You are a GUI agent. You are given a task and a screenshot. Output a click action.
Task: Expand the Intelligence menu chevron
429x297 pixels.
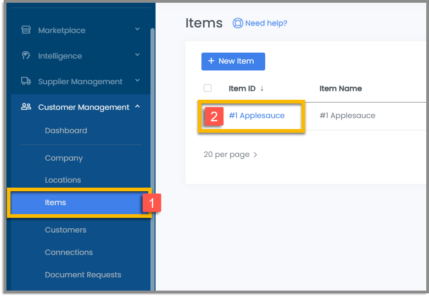(x=137, y=54)
